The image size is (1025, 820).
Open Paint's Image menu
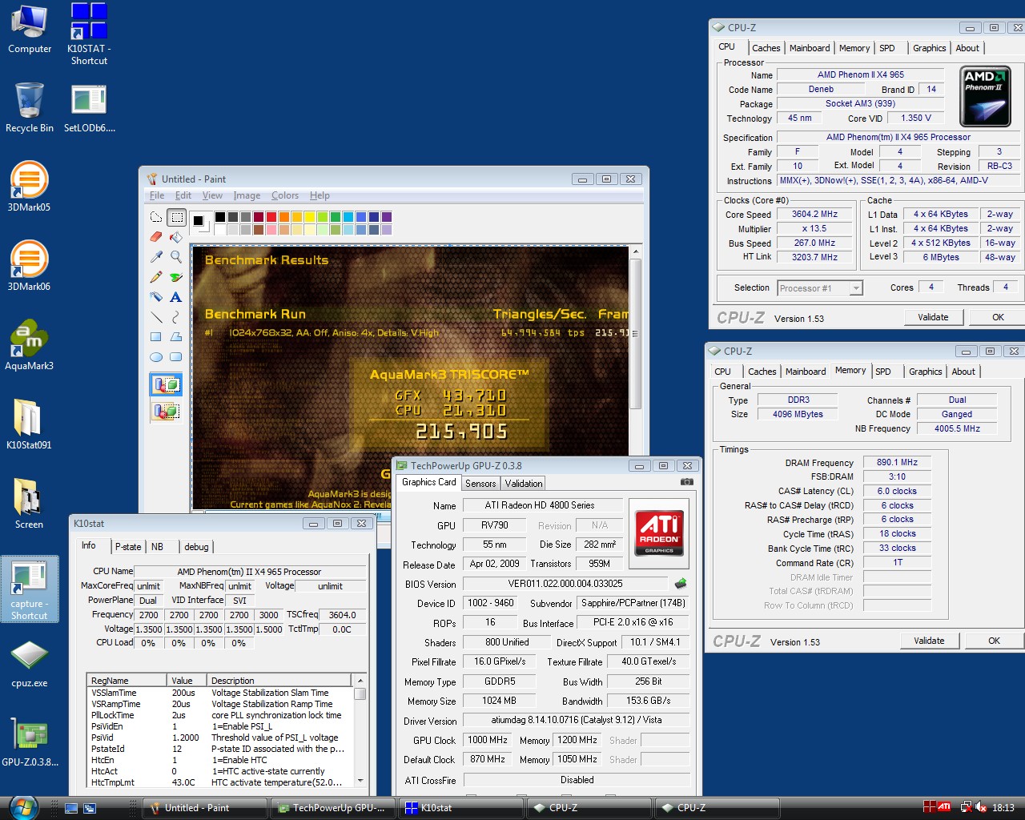(247, 195)
